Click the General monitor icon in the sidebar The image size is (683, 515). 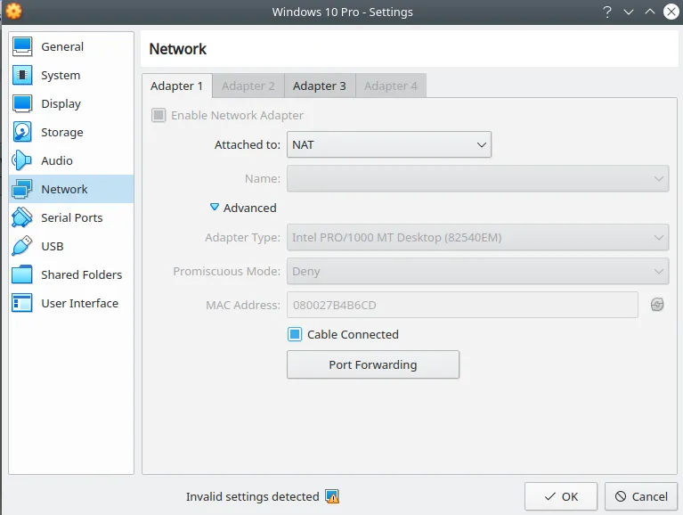tap(22, 46)
